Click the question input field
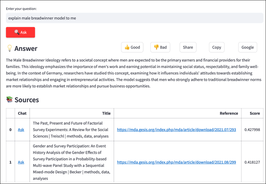The width and height of the screenshot is (266, 184). pyautogui.click(x=134, y=18)
